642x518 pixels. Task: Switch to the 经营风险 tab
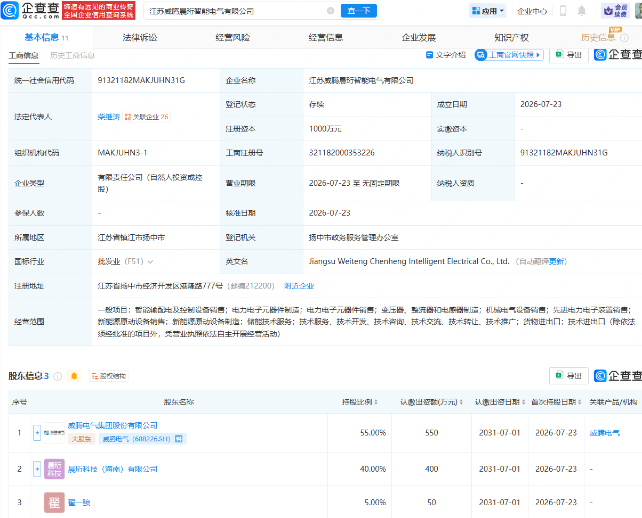(x=232, y=37)
